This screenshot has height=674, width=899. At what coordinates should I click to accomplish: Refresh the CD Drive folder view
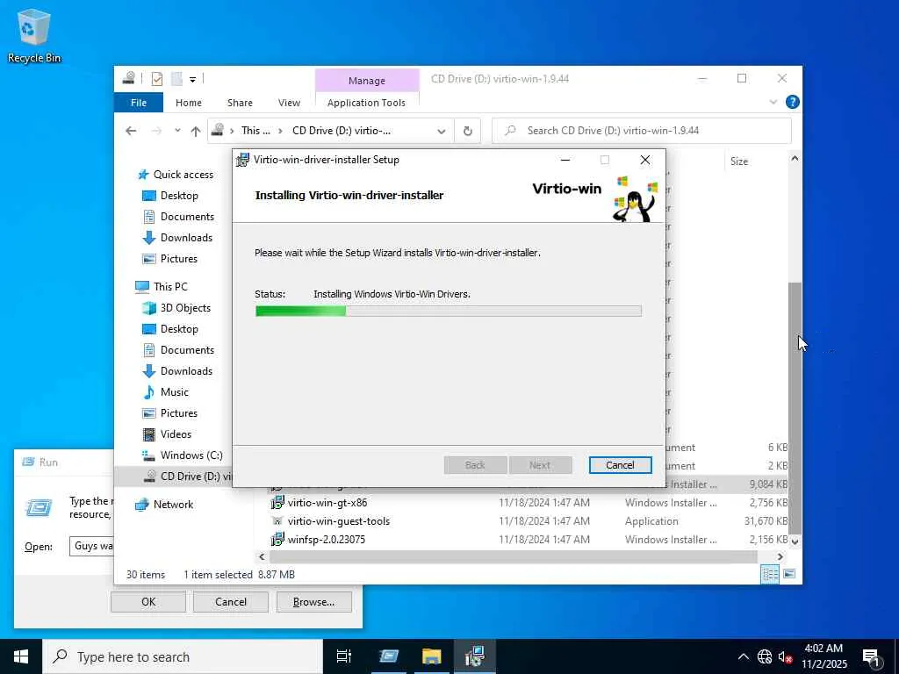pos(468,132)
